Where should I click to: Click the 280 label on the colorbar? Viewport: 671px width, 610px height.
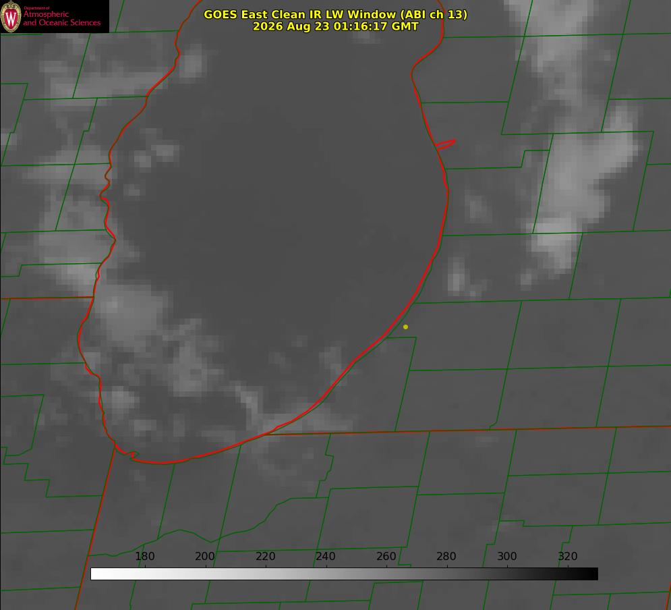pos(446,556)
